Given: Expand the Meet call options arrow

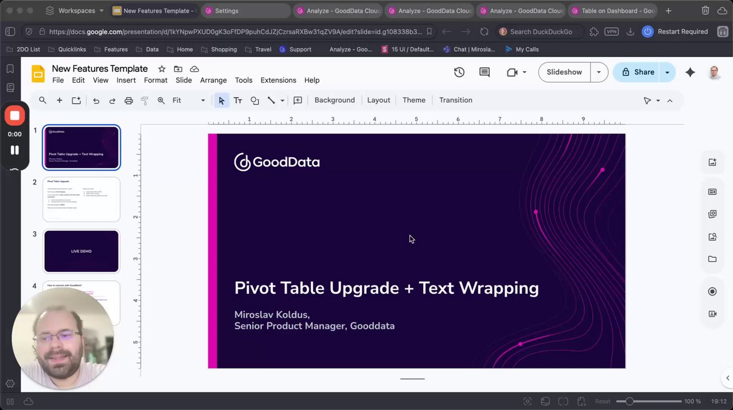Looking at the screenshot, I should click(525, 72).
